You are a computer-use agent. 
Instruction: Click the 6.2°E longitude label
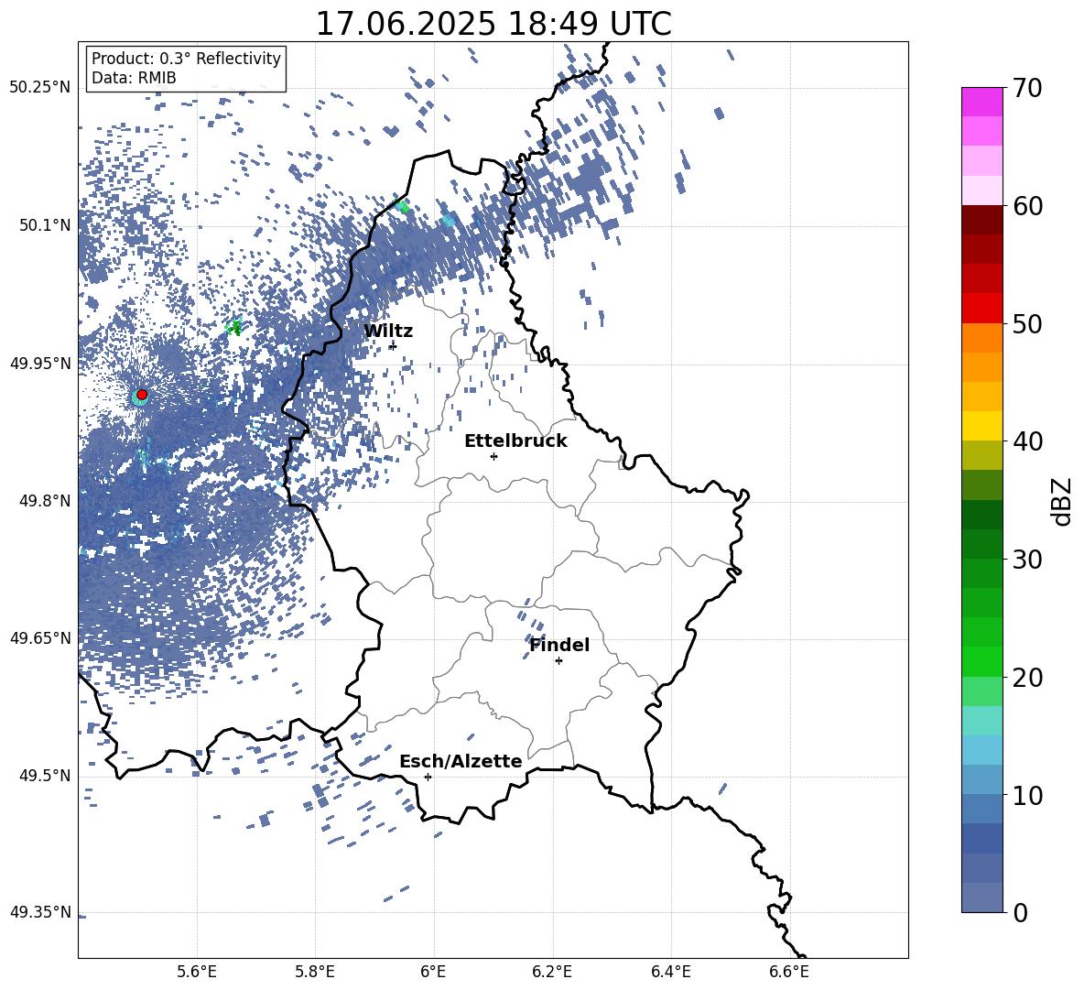pos(552,972)
